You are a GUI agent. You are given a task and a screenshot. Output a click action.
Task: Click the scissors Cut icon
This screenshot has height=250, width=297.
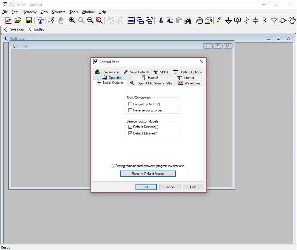(161, 20)
